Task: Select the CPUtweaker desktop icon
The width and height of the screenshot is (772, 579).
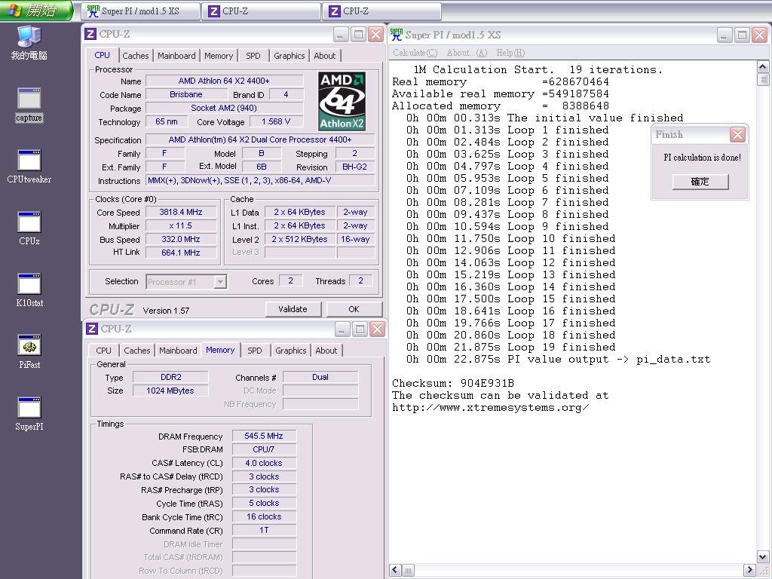Action: pos(29,167)
